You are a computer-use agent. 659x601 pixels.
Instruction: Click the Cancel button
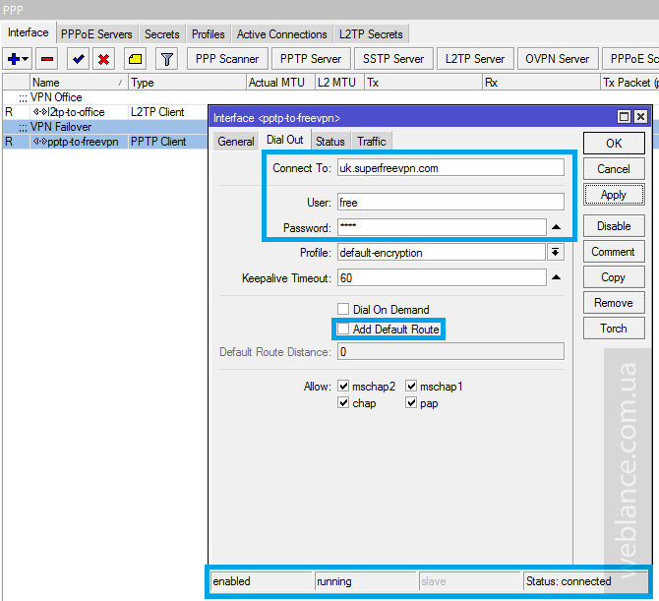pyautogui.click(x=614, y=169)
